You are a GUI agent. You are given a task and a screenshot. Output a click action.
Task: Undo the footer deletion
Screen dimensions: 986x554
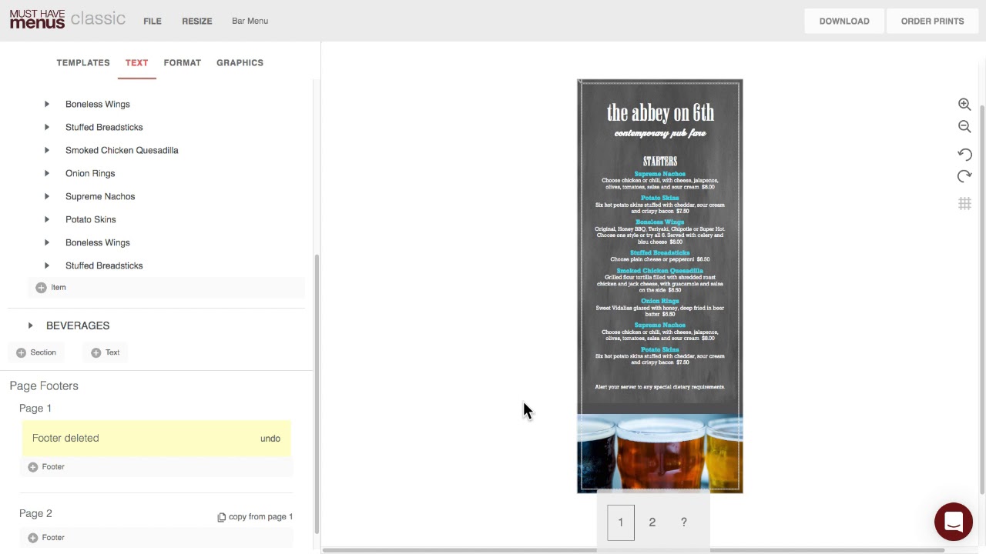pyautogui.click(x=270, y=439)
